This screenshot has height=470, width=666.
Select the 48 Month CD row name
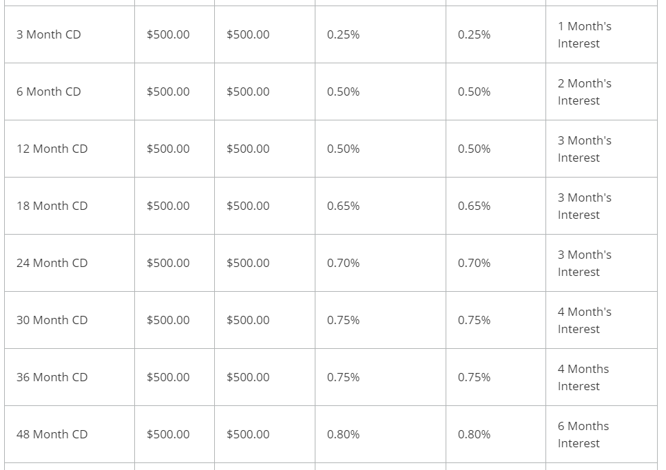tap(52, 434)
